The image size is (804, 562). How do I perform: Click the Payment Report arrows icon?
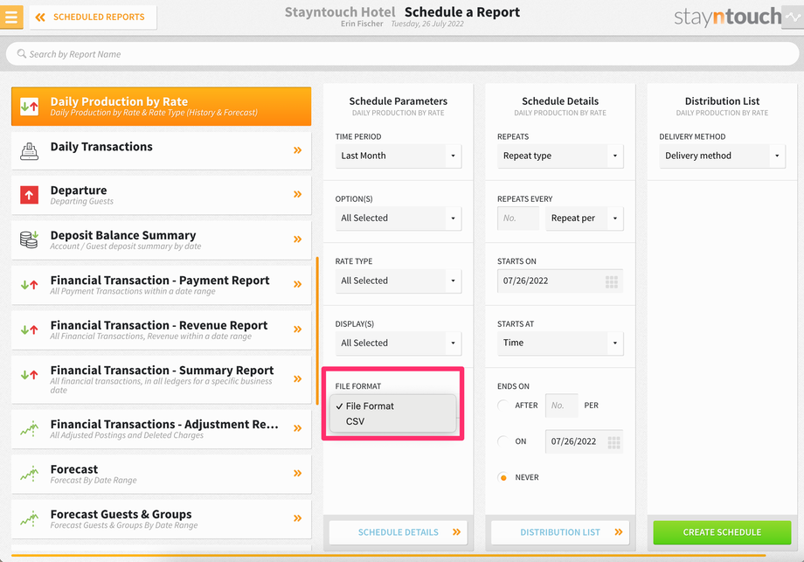[x=29, y=285]
